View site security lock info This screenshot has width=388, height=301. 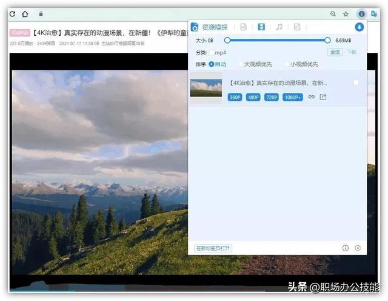pyautogui.click(x=41, y=14)
